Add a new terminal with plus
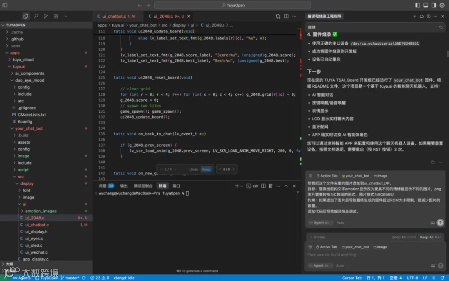 237,186
